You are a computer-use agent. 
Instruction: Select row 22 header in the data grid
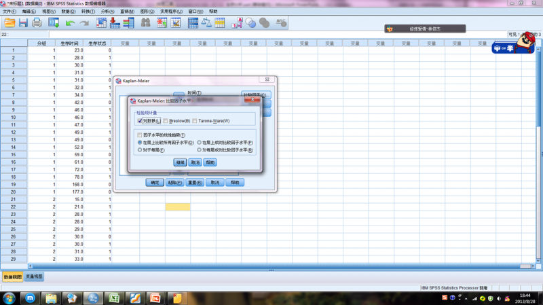[x=14, y=207]
